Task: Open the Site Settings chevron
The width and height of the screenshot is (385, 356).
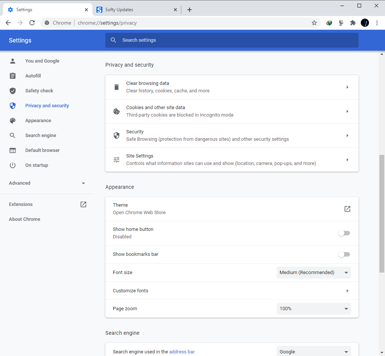Action: [x=347, y=160]
